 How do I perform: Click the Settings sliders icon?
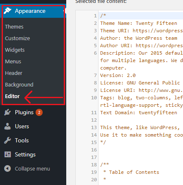pyautogui.click(x=7, y=154)
